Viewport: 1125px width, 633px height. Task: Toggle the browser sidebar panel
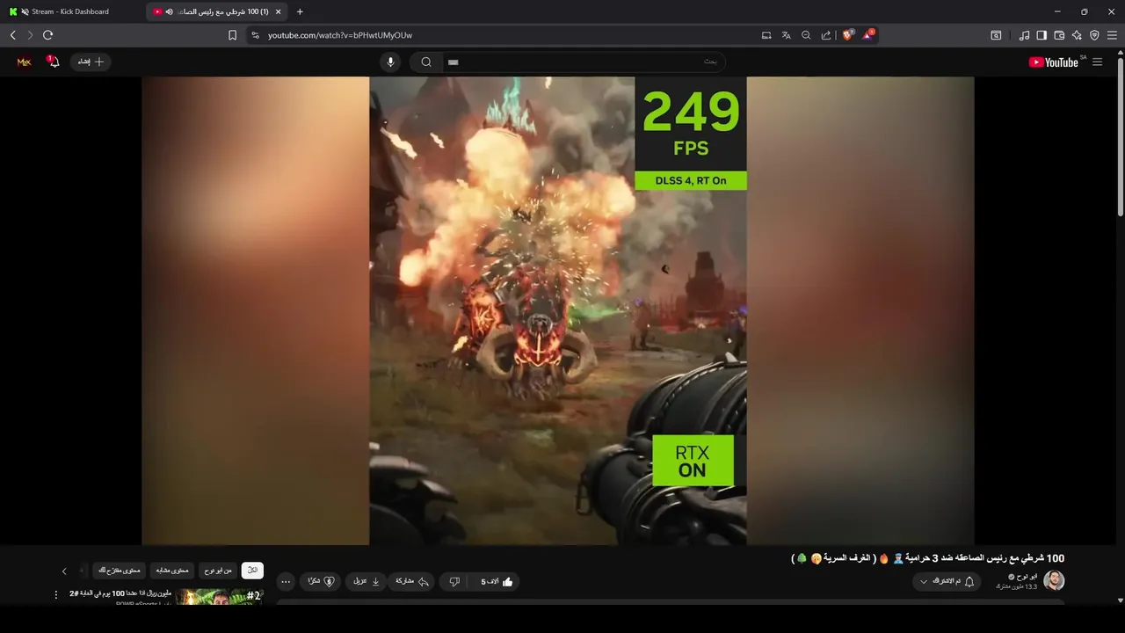(x=1042, y=35)
